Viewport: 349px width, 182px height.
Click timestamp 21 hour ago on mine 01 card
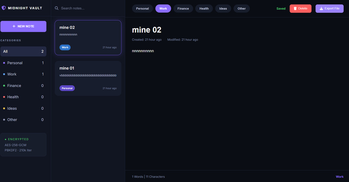pos(110,88)
